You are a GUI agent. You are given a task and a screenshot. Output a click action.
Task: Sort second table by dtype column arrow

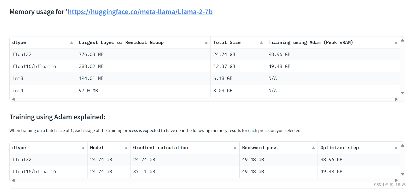coord(83,148)
